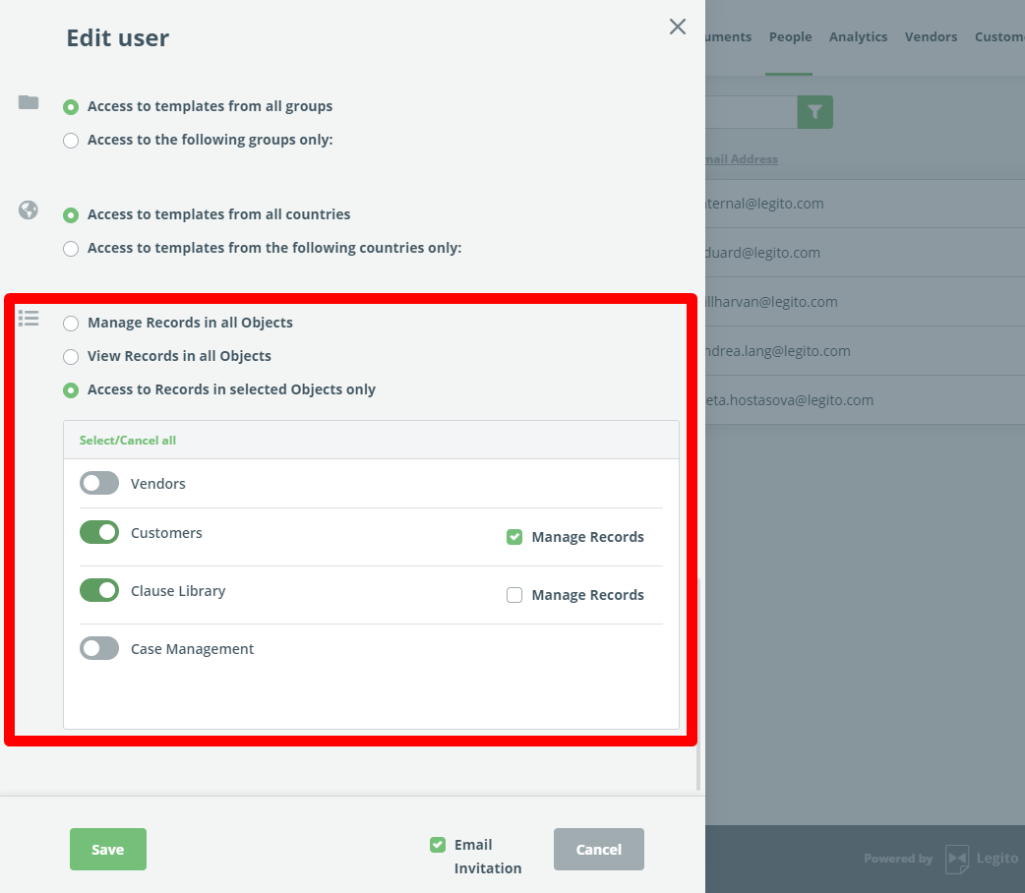1025x893 pixels.
Task: Click the Vendors label in objects list
Action: coord(158,484)
